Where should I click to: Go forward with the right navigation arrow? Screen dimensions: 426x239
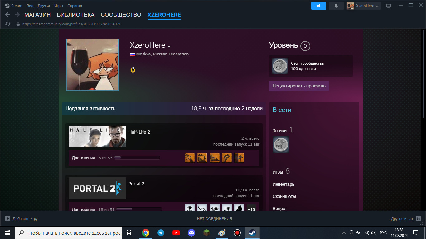coord(17,15)
